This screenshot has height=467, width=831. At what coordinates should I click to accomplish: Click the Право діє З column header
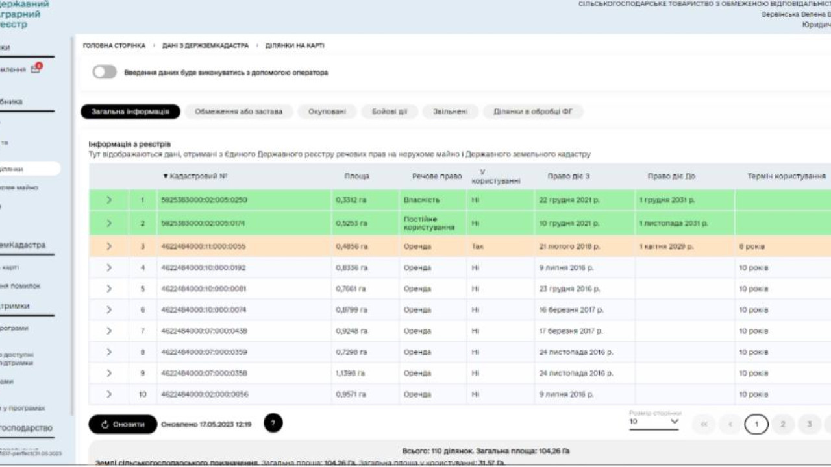click(x=569, y=176)
